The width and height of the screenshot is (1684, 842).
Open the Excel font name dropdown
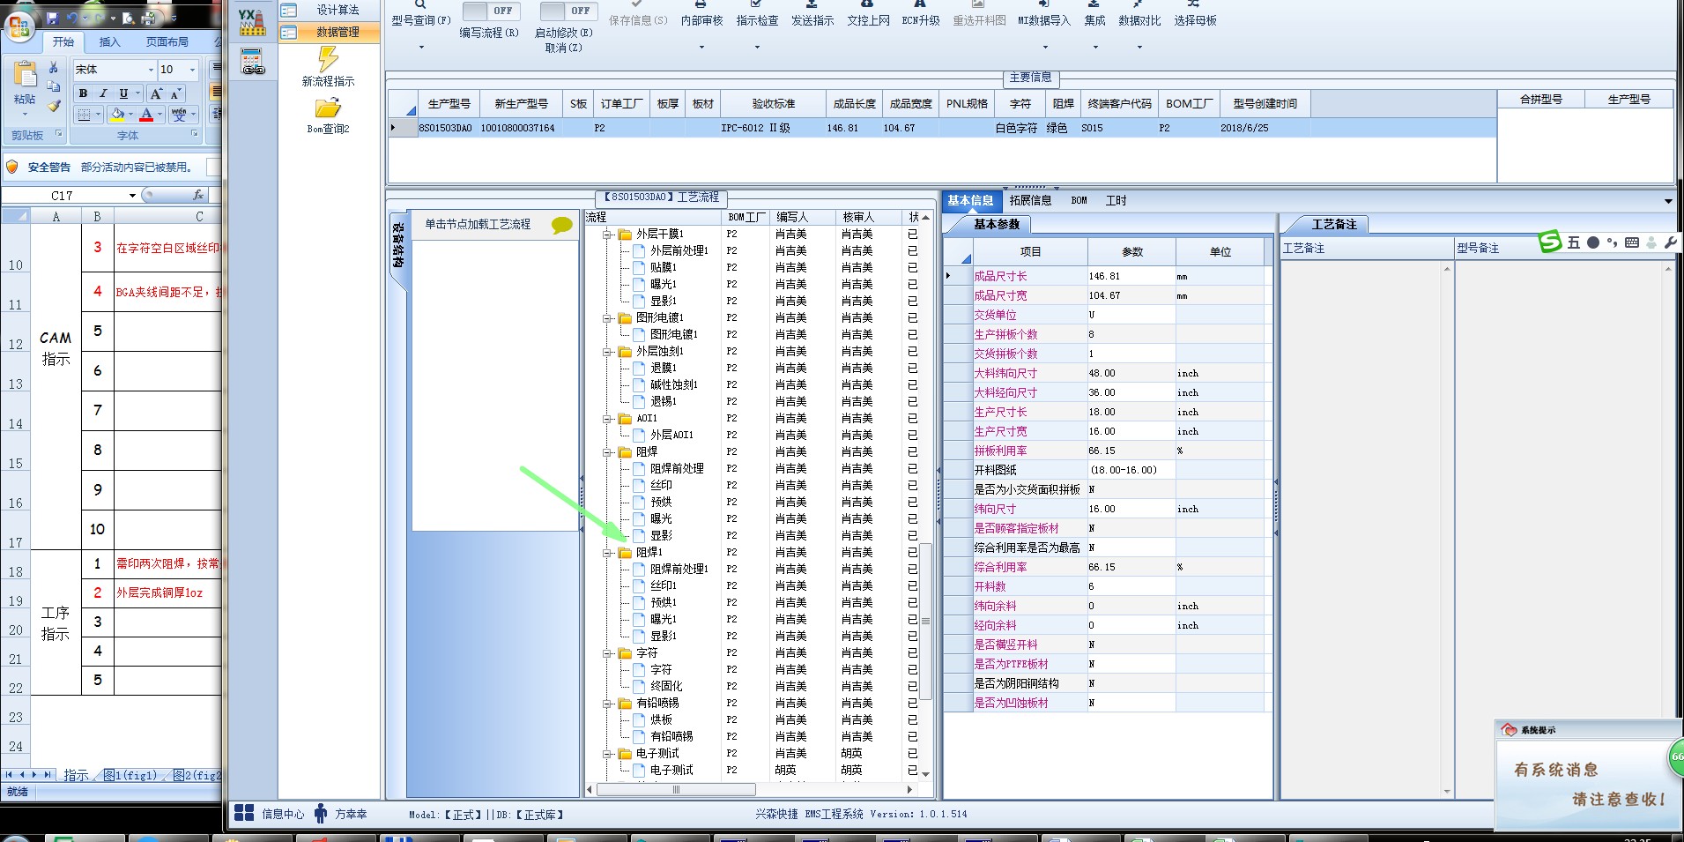coord(151,70)
